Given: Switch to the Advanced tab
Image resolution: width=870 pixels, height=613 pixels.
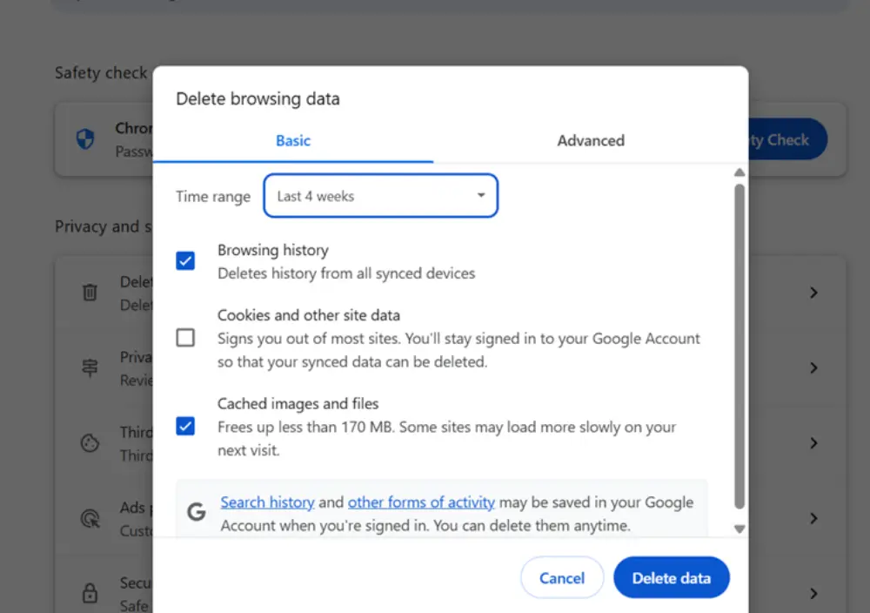Looking at the screenshot, I should tap(591, 140).
